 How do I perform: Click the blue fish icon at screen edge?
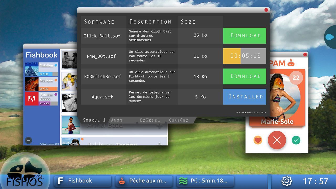click(330, 37)
